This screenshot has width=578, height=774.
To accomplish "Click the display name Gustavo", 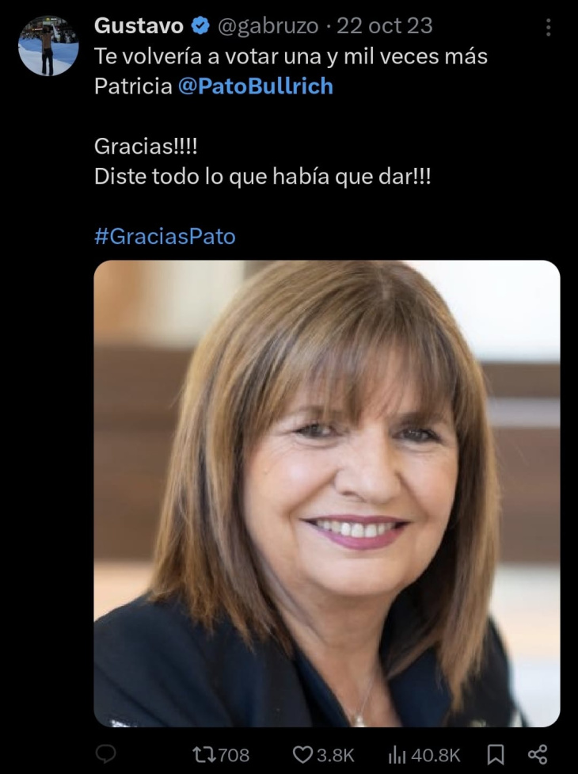I will click(x=139, y=26).
